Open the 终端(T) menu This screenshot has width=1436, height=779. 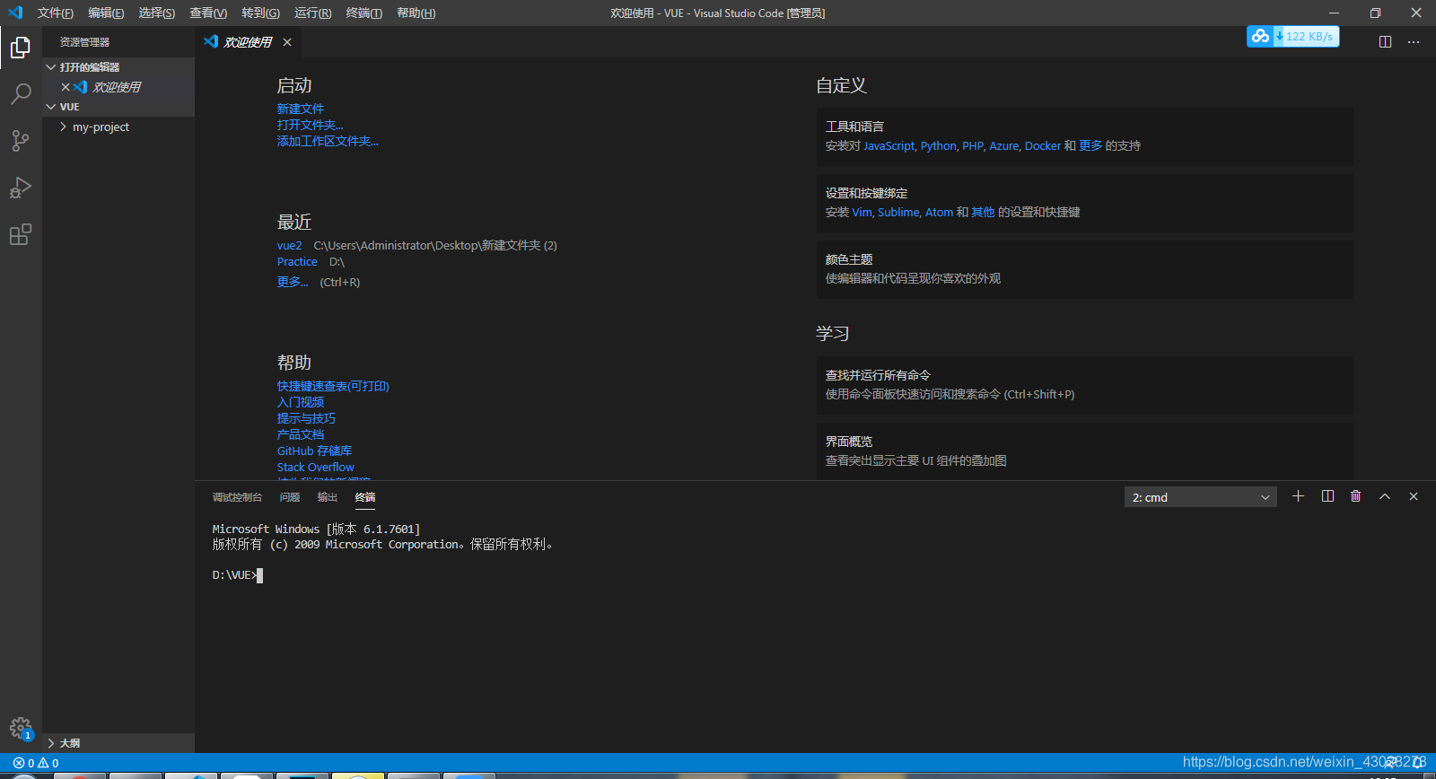363,13
